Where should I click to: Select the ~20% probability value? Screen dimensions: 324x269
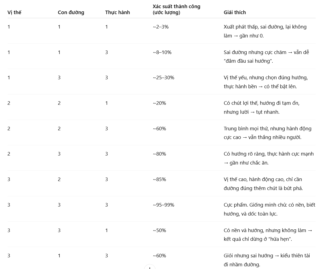pos(159,103)
